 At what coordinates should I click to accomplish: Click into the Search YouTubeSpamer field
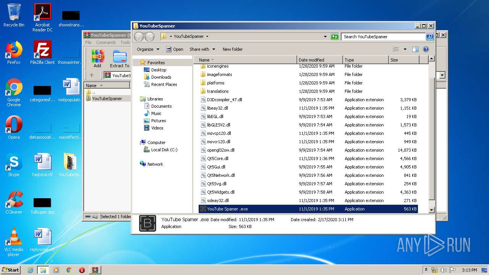pyautogui.click(x=383, y=37)
